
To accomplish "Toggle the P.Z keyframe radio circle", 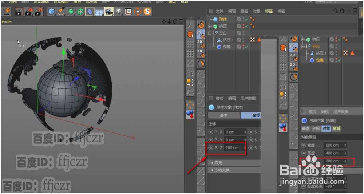I will pyautogui.click(x=211, y=148).
